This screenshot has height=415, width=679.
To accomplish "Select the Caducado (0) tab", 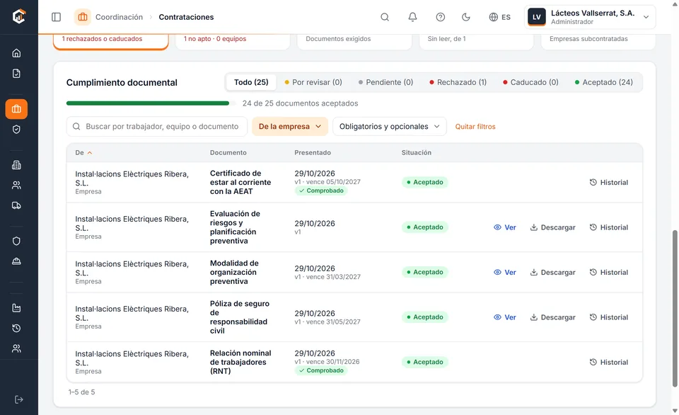I will click(530, 82).
